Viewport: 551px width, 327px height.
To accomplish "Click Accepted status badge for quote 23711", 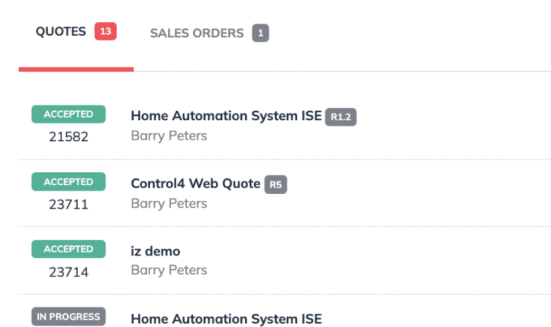I will 68,182.
